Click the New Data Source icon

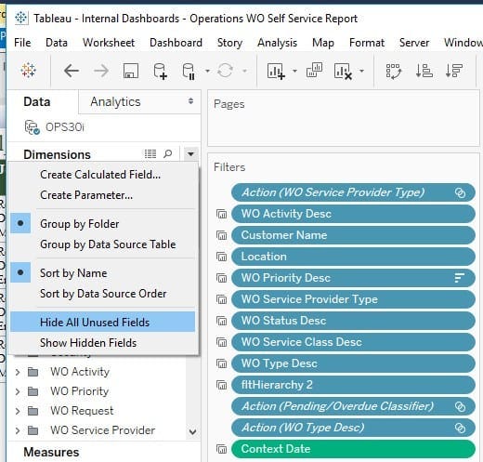click(161, 71)
